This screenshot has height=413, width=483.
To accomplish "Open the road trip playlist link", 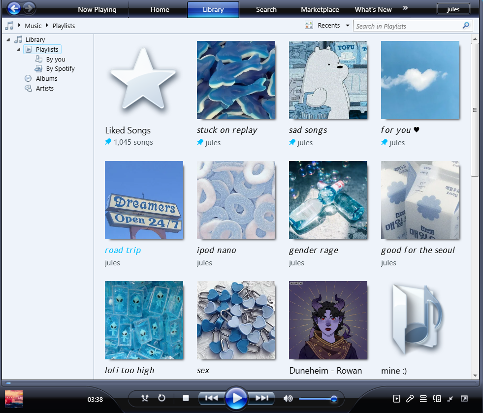I will coord(123,250).
